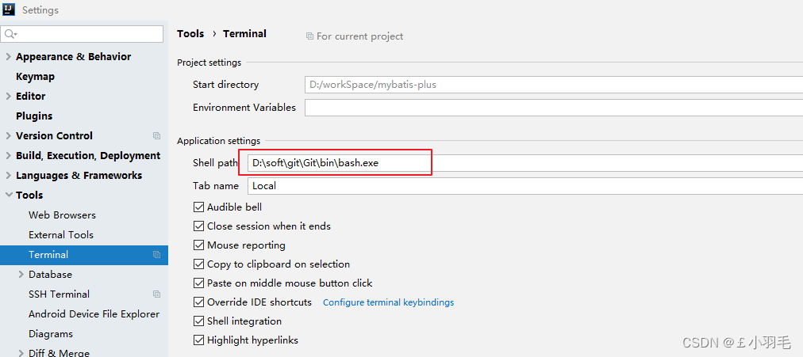Collapse the Tools tree section
Image resolution: width=803 pixels, height=357 pixels.
8,195
